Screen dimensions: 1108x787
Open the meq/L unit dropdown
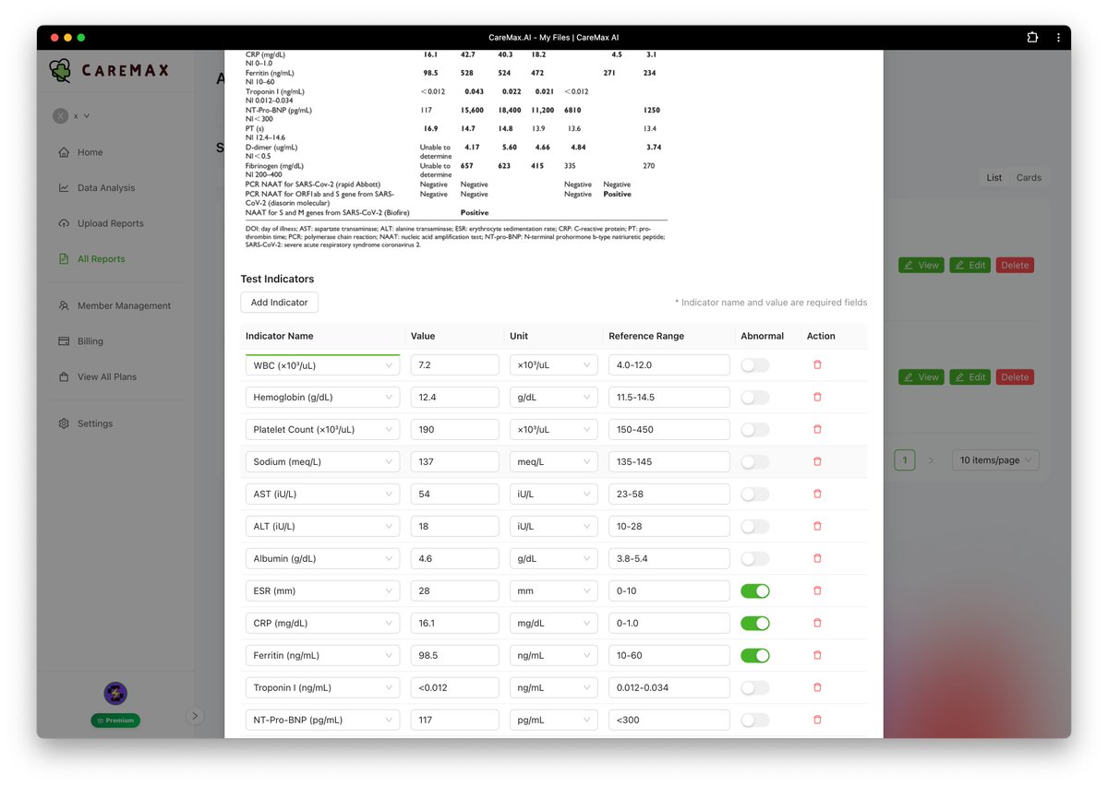pyautogui.click(x=553, y=462)
